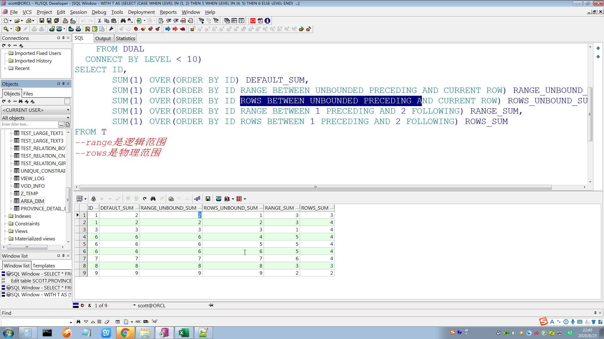The height and width of the screenshot is (339, 604).
Task: Click the Export PDF icon in toolbar
Action: (x=260, y=21)
